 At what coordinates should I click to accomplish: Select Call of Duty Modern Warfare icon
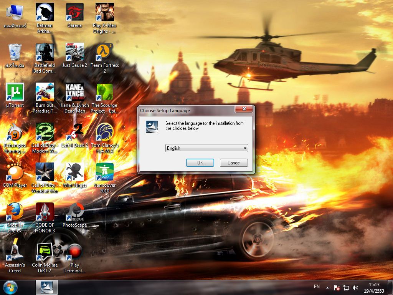coord(45,138)
